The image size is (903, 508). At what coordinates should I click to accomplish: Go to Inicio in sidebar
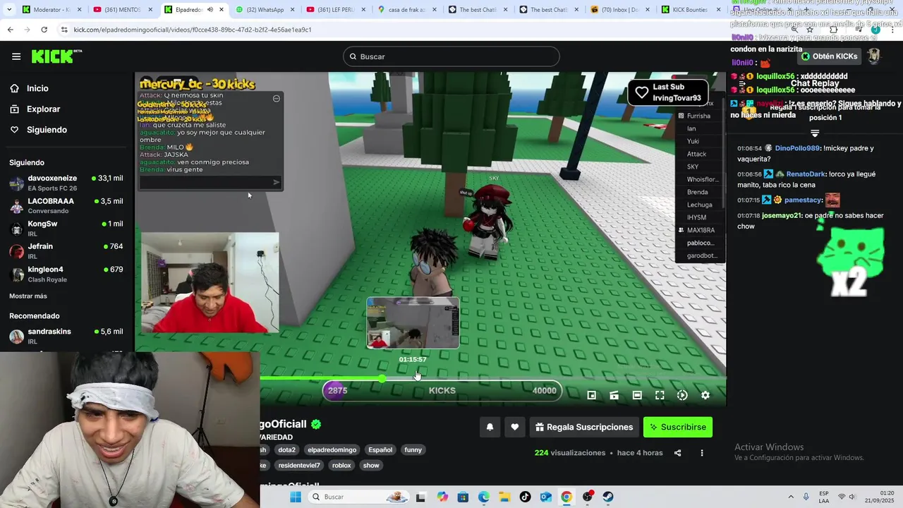point(37,88)
